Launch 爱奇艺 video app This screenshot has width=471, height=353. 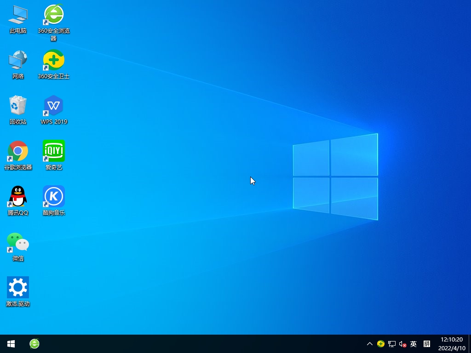54,150
